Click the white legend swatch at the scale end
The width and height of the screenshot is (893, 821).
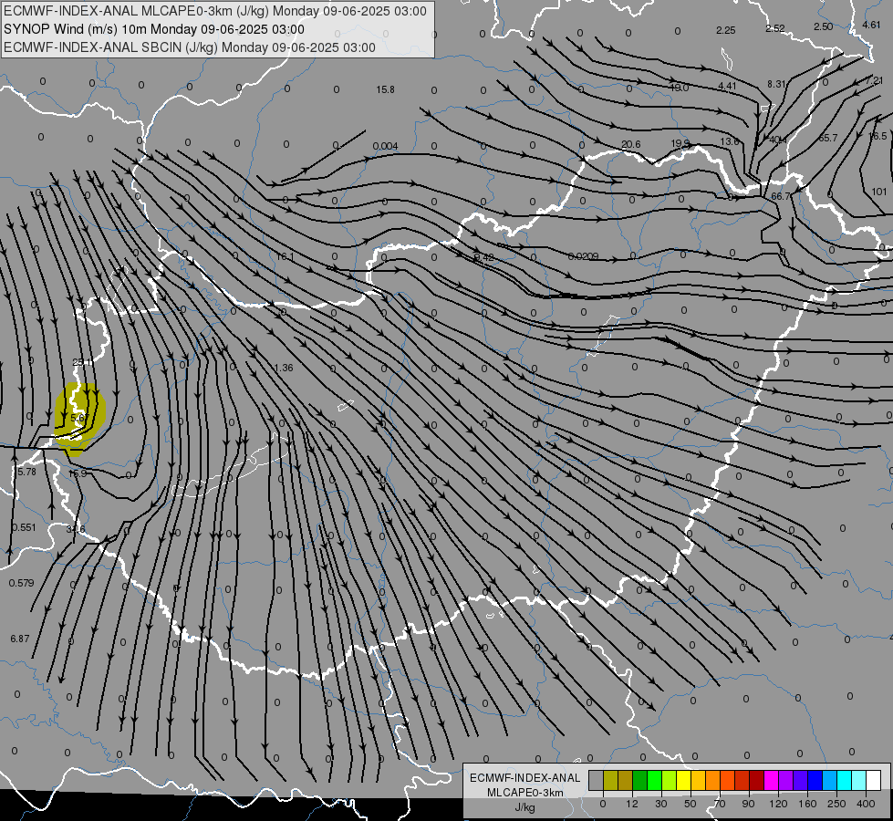point(873,780)
